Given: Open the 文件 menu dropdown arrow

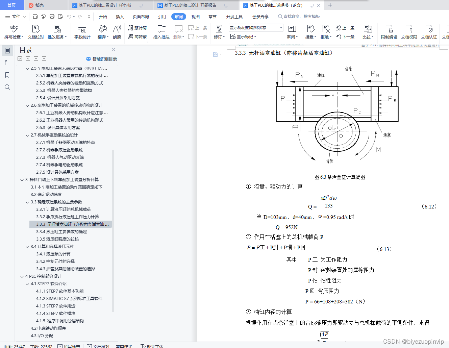Looking at the screenshot, I should coord(24,17).
